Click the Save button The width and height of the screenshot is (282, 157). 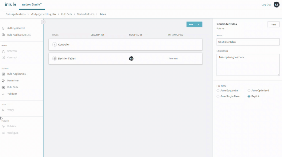click(x=274, y=24)
